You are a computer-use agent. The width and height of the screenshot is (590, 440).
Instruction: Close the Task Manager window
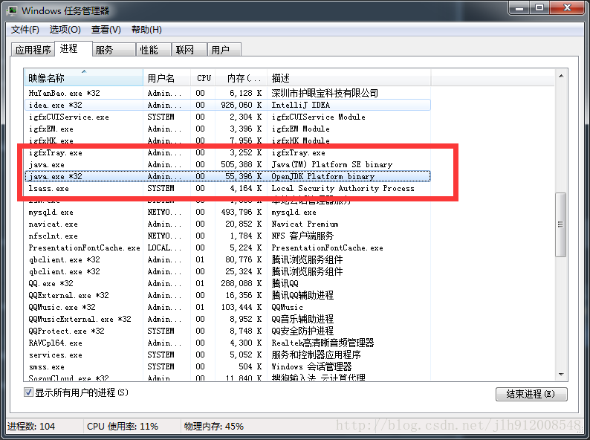(x=568, y=8)
